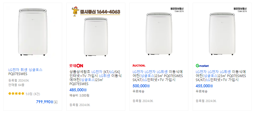Click the five-star rating icons
Image resolution: width=254 pixels, height=114 pixels.
16,94
